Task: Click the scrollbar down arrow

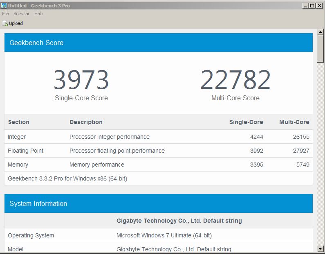Action: pyautogui.click(x=320, y=248)
